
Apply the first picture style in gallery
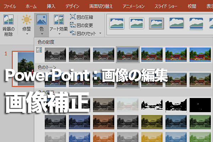tap(117, 23)
